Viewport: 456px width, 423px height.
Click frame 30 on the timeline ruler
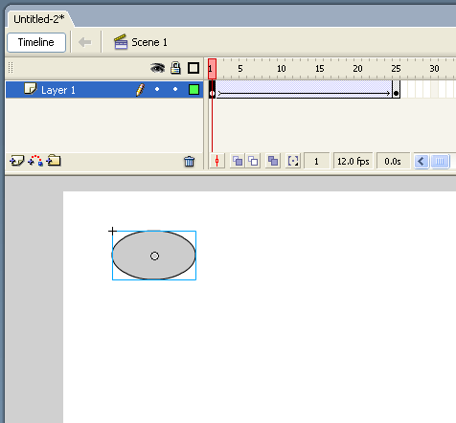click(434, 68)
